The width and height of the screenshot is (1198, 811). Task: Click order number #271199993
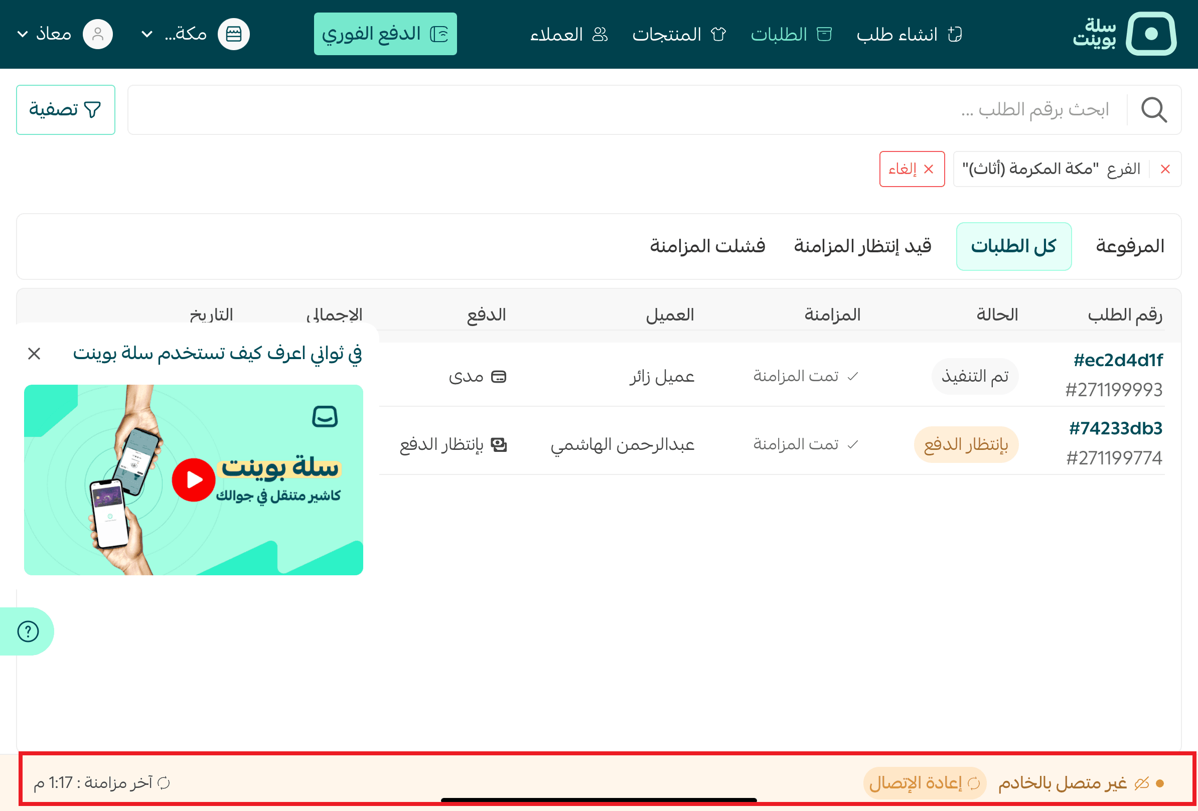1114,390
